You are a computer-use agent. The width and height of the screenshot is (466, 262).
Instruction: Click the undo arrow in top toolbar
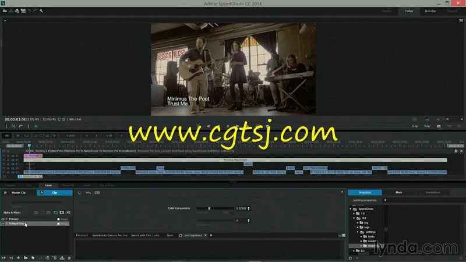click(29, 11)
